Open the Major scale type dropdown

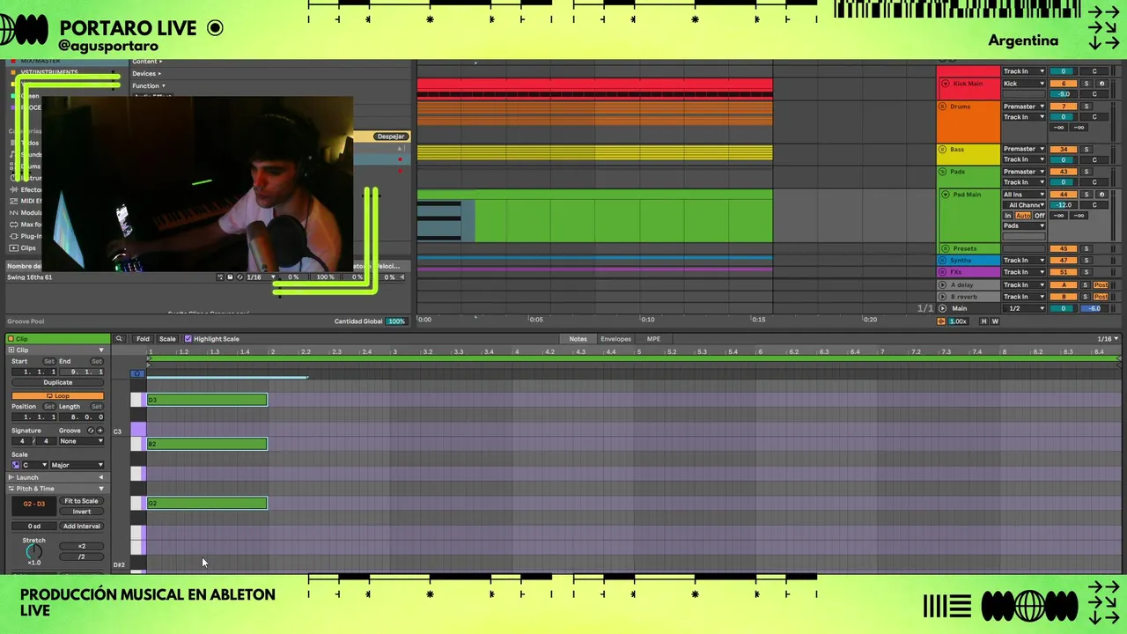(x=77, y=465)
